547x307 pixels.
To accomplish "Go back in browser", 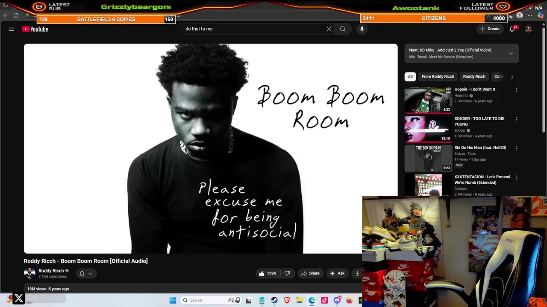I will point(6,15).
